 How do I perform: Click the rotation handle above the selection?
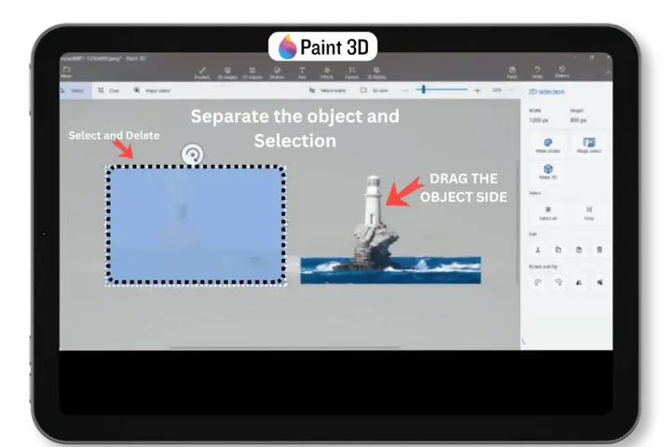[192, 154]
